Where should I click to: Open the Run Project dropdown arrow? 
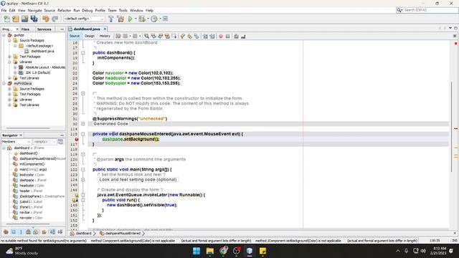pos(136,19)
